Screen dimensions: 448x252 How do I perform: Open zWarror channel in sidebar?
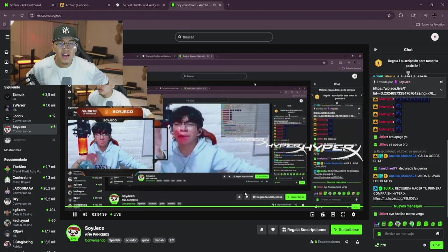pos(29,107)
